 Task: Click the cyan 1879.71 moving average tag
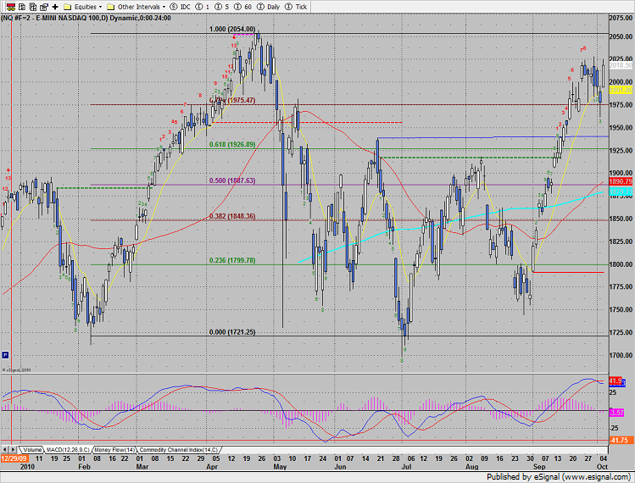(621, 192)
